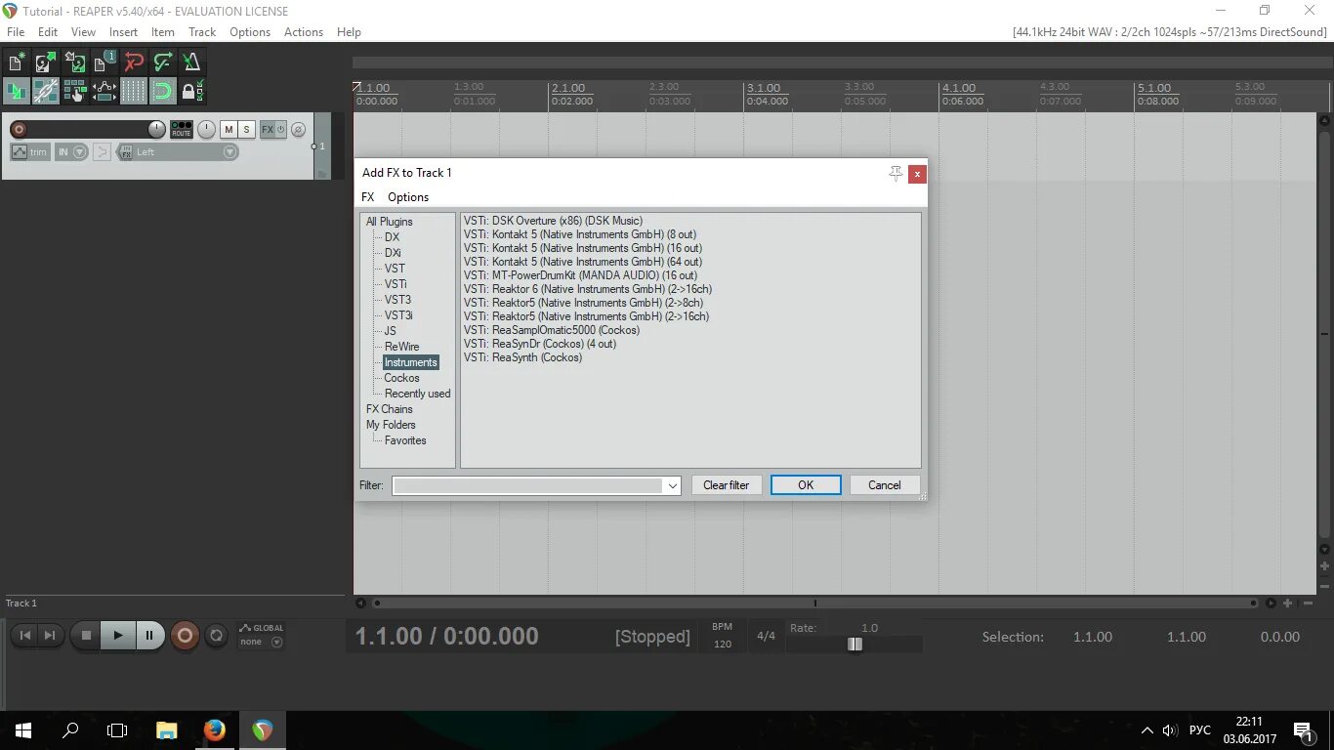
Task: Click OK in Add FX dialog
Action: click(806, 485)
